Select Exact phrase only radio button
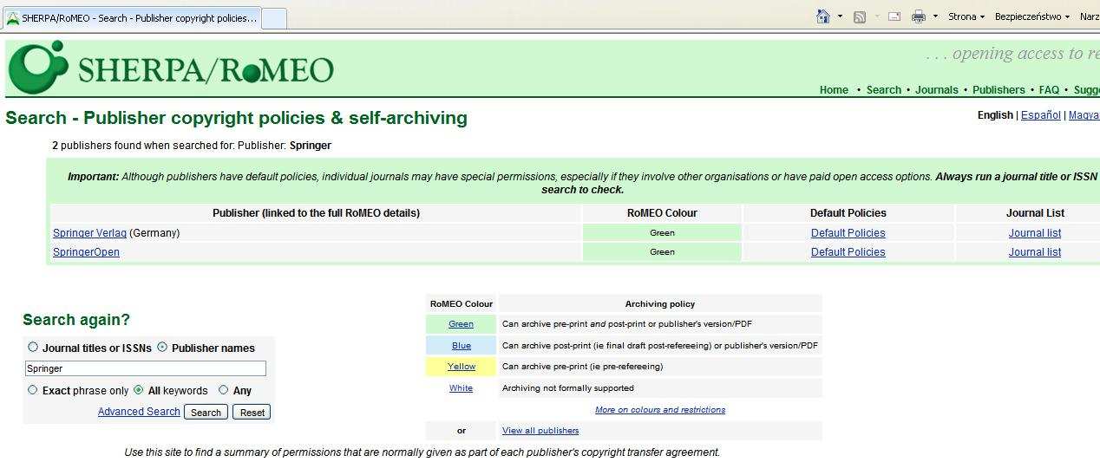The image size is (1100, 462). tap(33, 390)
